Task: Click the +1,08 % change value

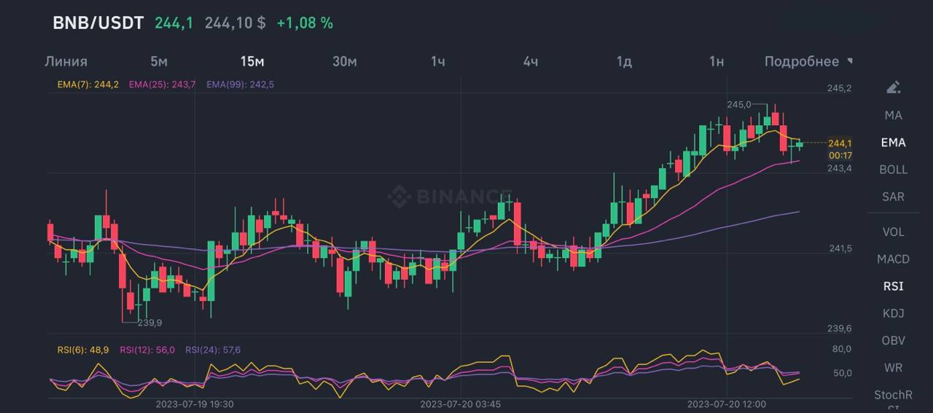Action: [305, 23]
